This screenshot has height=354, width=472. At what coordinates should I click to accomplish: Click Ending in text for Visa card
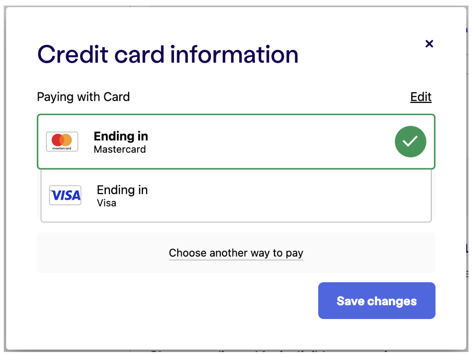pos(122,190)
